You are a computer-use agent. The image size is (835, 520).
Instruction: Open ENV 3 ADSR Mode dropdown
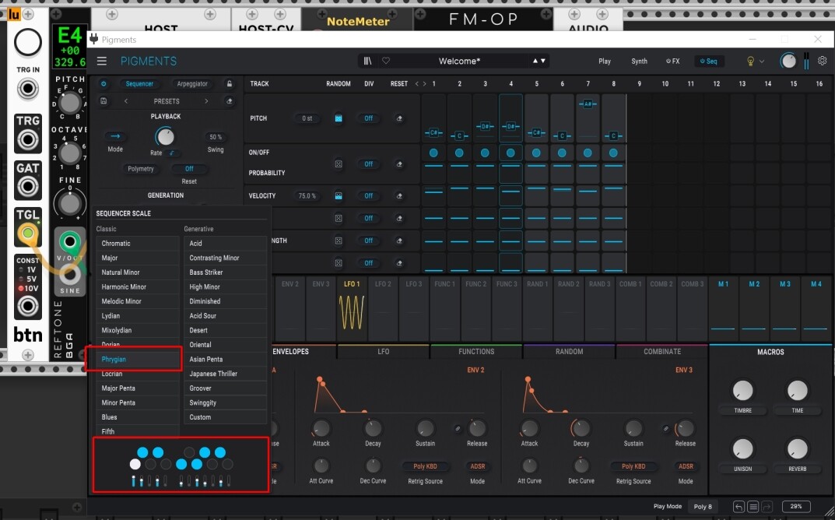tap(686, 466)
